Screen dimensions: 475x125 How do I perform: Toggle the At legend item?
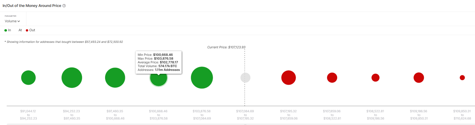pos(20,30)
